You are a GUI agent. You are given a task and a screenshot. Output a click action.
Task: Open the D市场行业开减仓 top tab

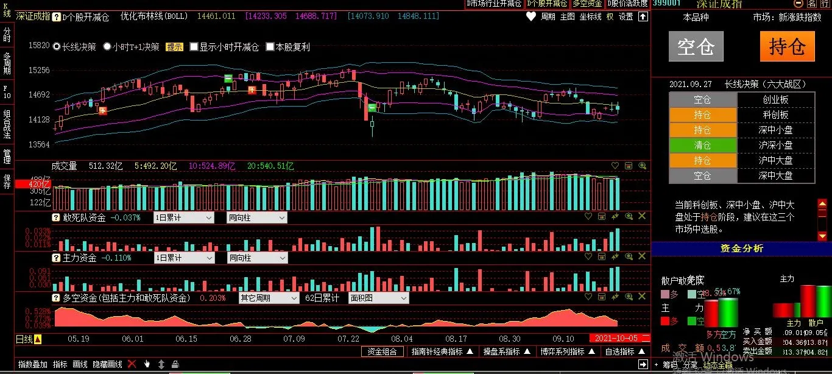coord(493,4)
